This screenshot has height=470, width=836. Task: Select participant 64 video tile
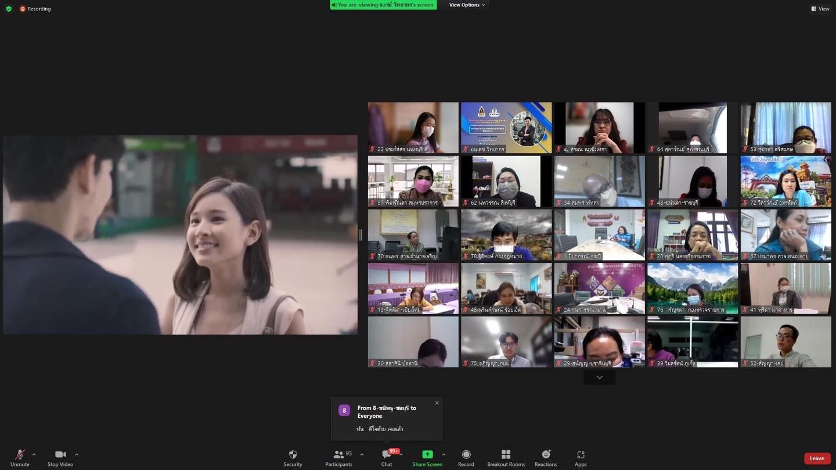[x=693, y=128]
